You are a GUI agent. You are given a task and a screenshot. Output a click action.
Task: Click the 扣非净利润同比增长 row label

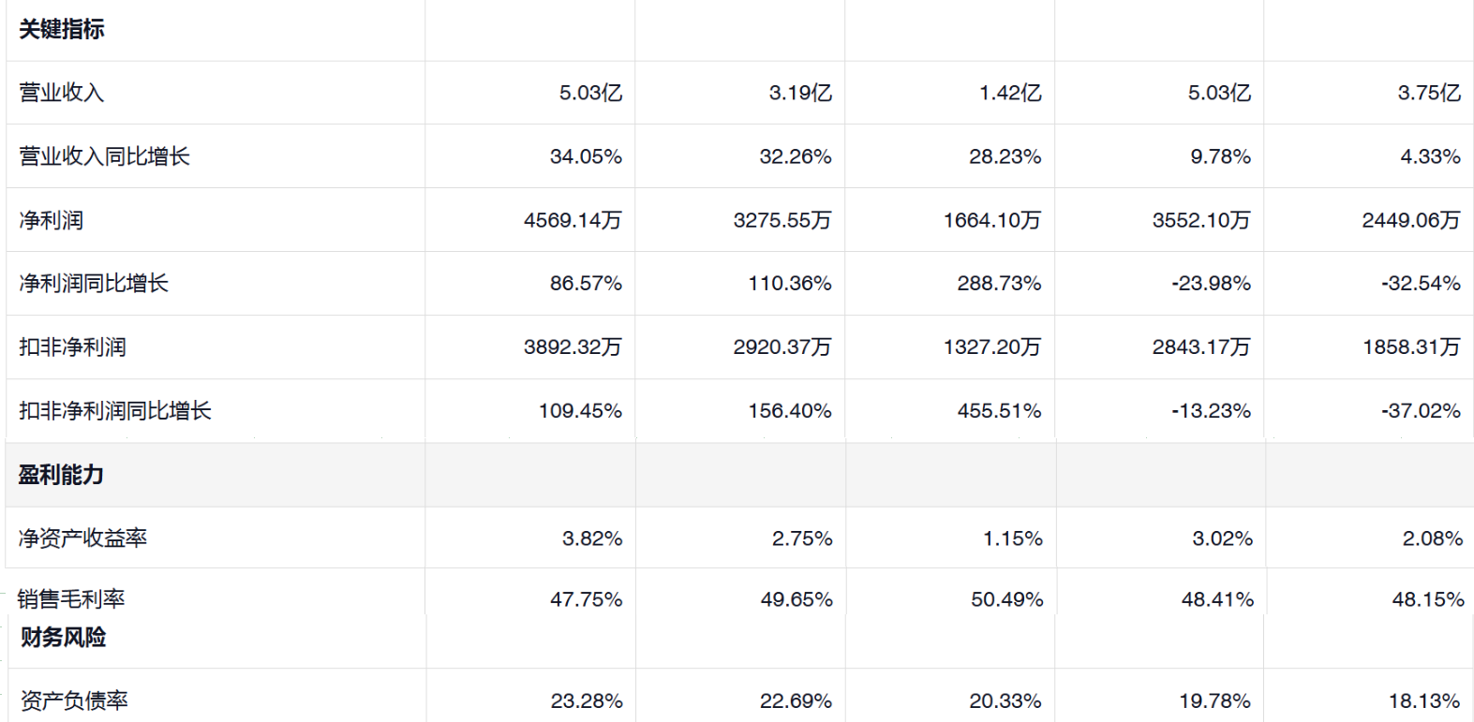point(115,410)
